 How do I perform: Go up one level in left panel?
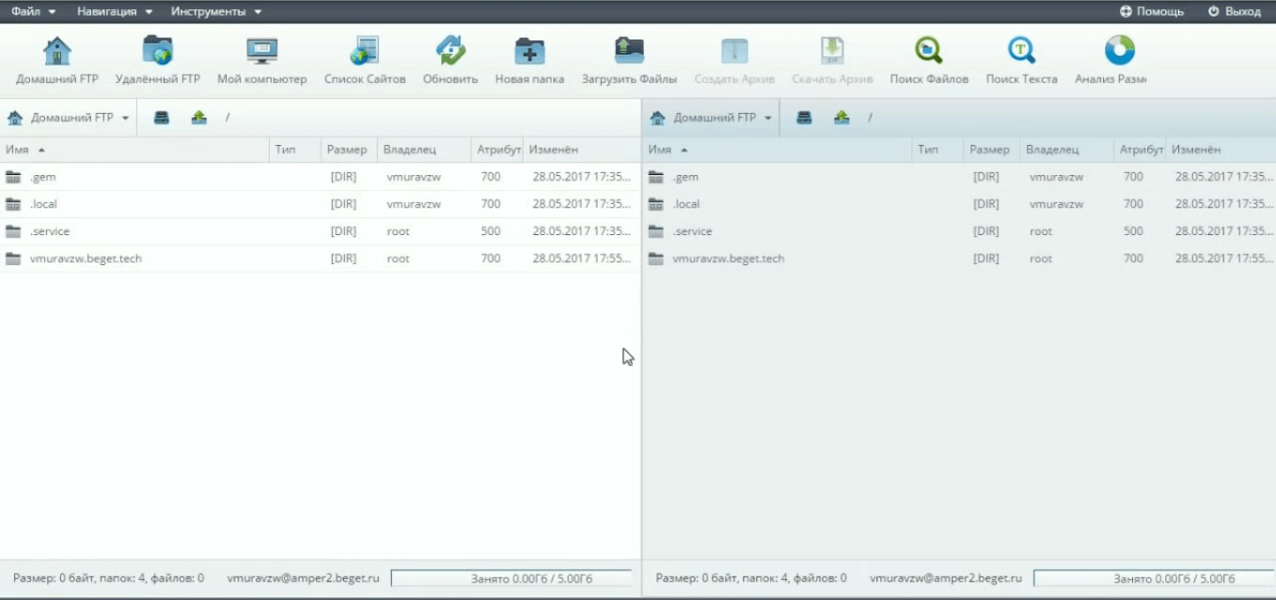[198, 118]
